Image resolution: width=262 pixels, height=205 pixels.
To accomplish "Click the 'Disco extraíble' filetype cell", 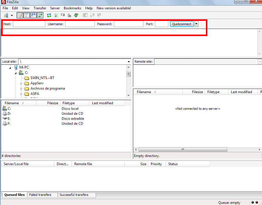I will (x=73, y=119).
